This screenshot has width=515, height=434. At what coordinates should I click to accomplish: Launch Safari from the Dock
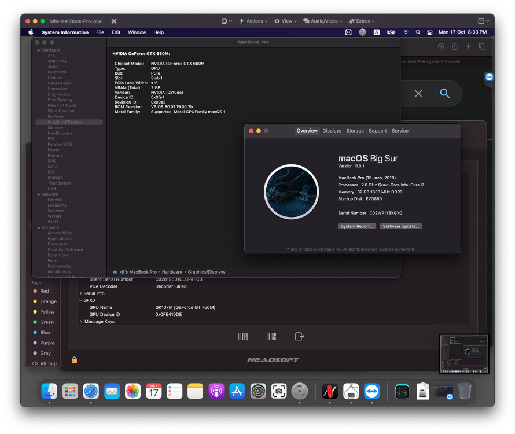tap(91, 391)
